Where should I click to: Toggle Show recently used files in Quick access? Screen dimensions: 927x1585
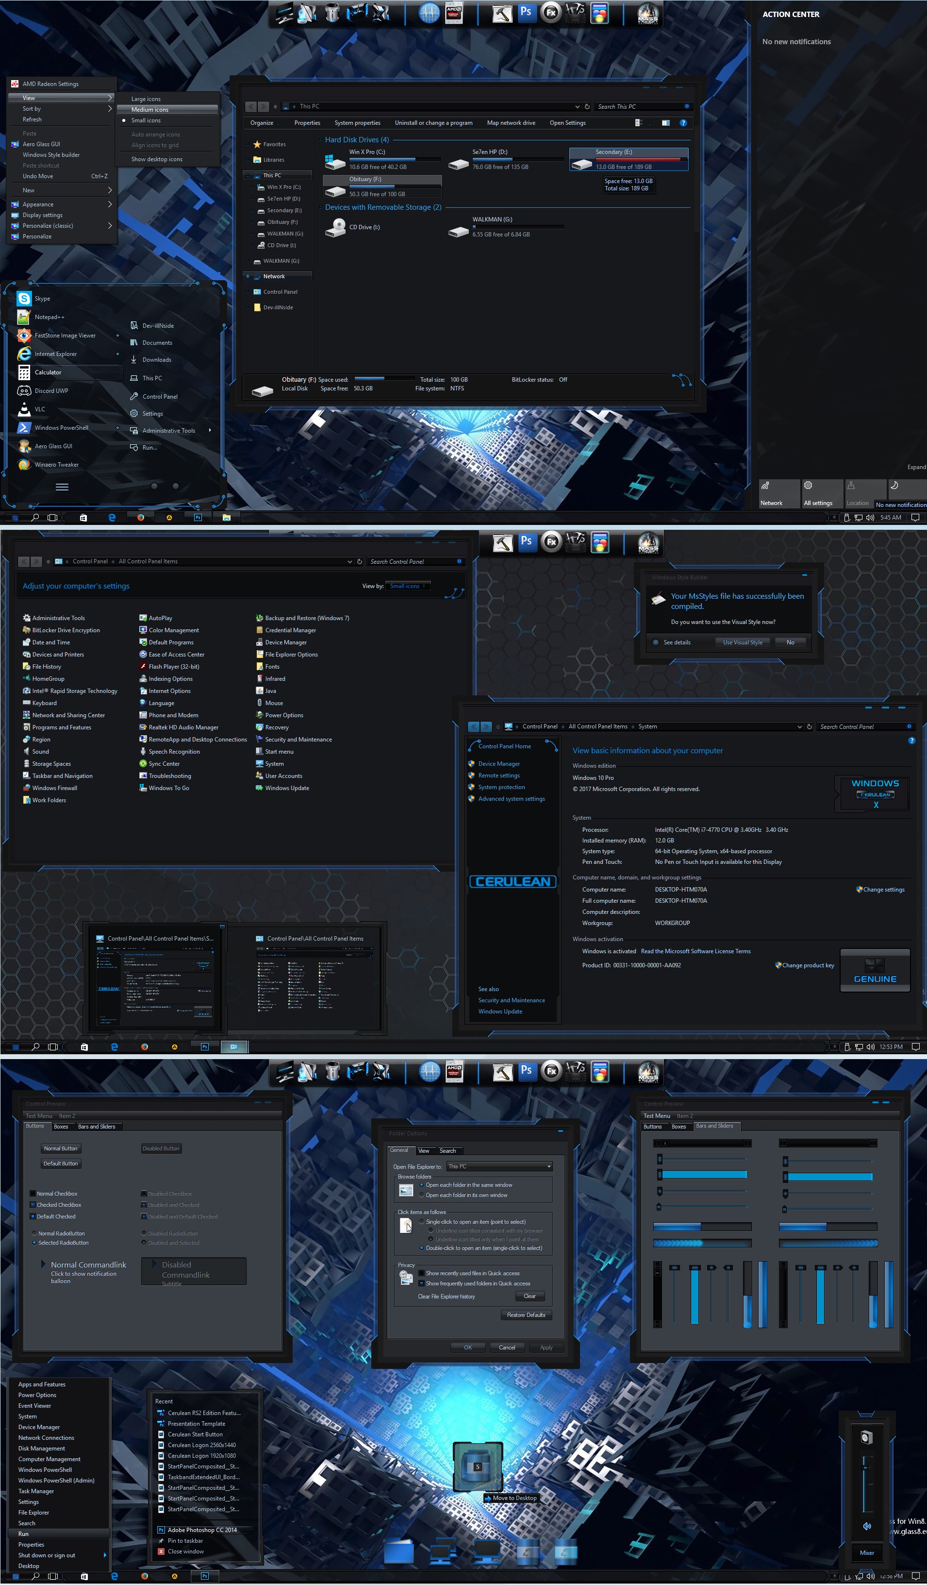click(421, 1273)
